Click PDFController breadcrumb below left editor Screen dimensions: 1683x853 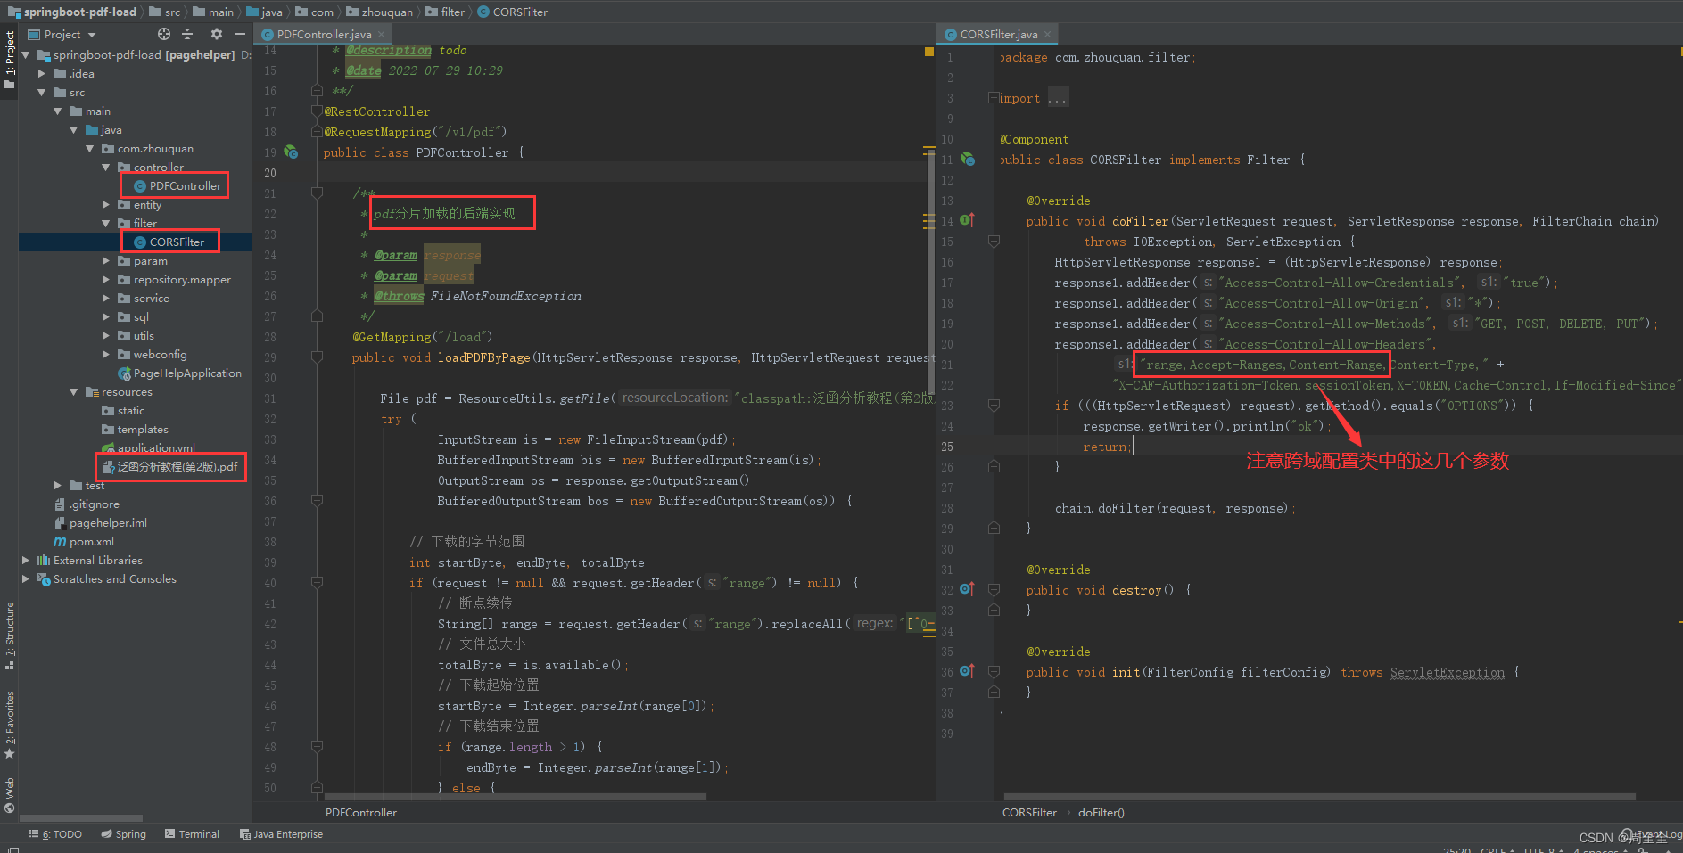(361, 812)
